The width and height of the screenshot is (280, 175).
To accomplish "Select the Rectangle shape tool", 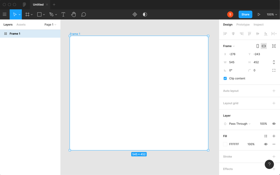I will coord(39,14).
